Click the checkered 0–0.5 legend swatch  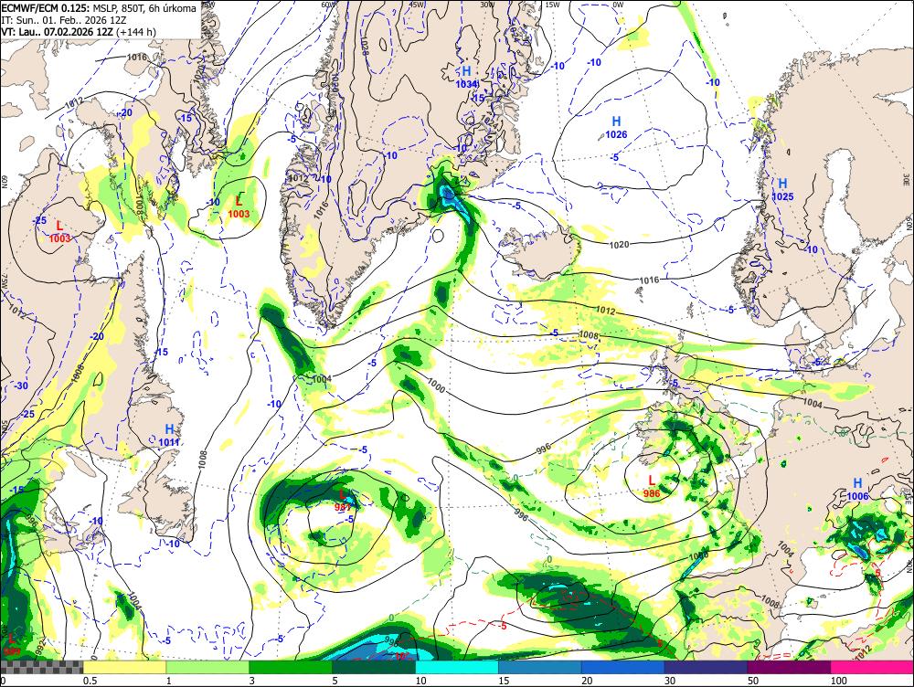41,667
